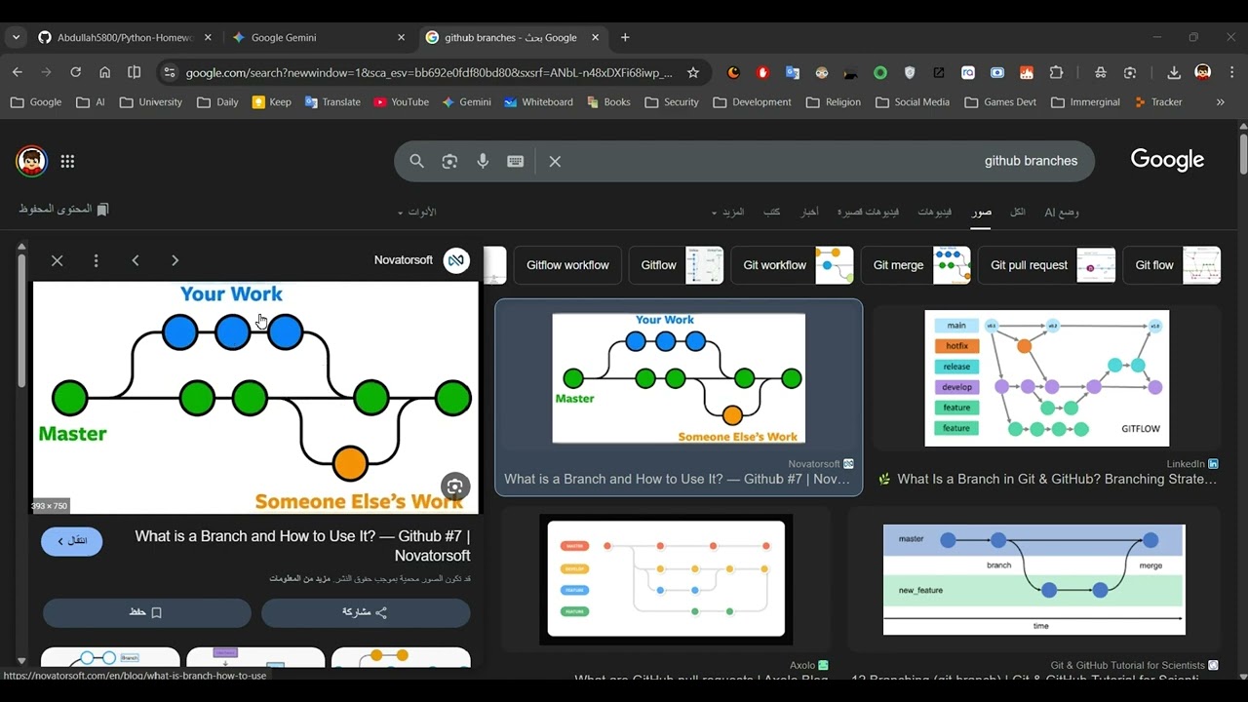Expand the tab search dropdown
The image size is (1248, 702).
point(16,37)
